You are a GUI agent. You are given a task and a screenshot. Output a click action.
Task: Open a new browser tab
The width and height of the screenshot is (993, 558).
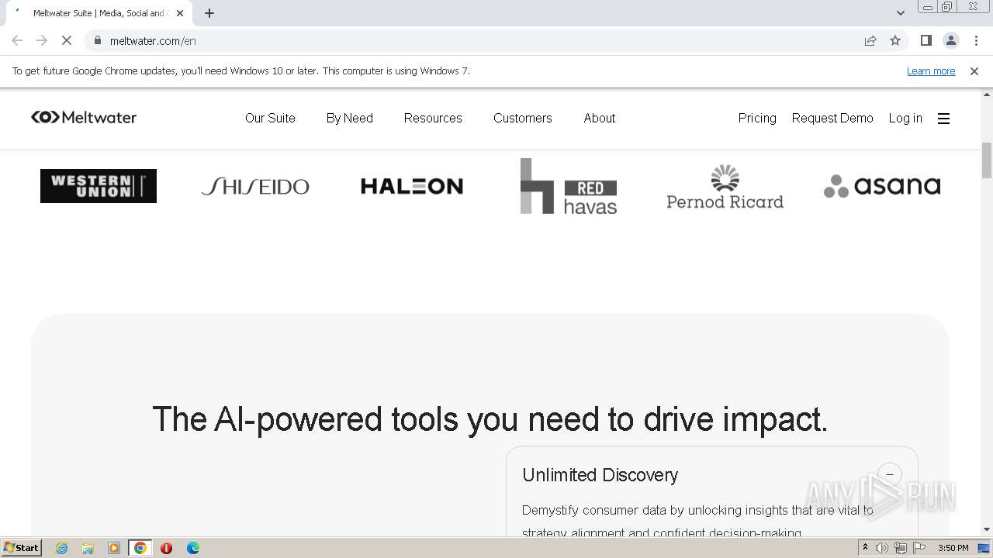coord(209,13)
